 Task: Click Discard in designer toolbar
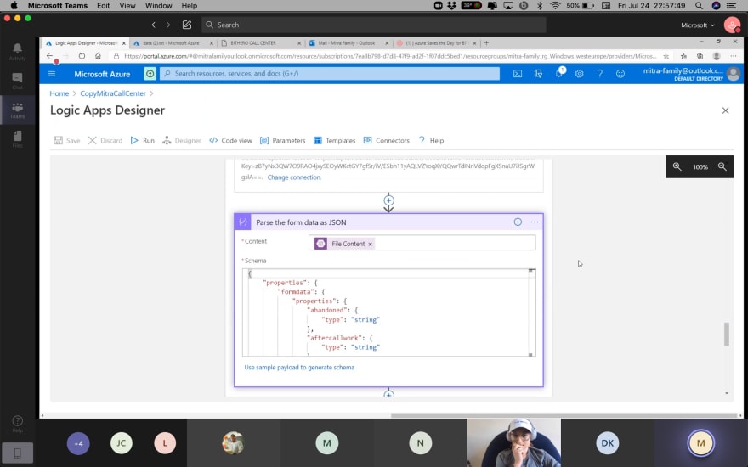point(105,141)
